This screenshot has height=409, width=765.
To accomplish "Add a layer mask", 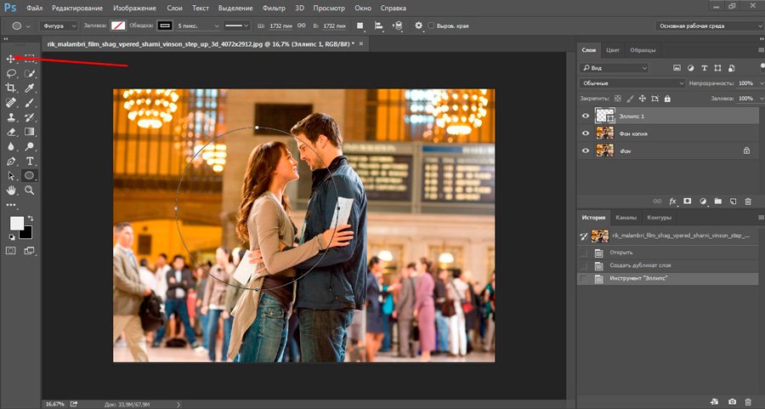I will 688,201.
